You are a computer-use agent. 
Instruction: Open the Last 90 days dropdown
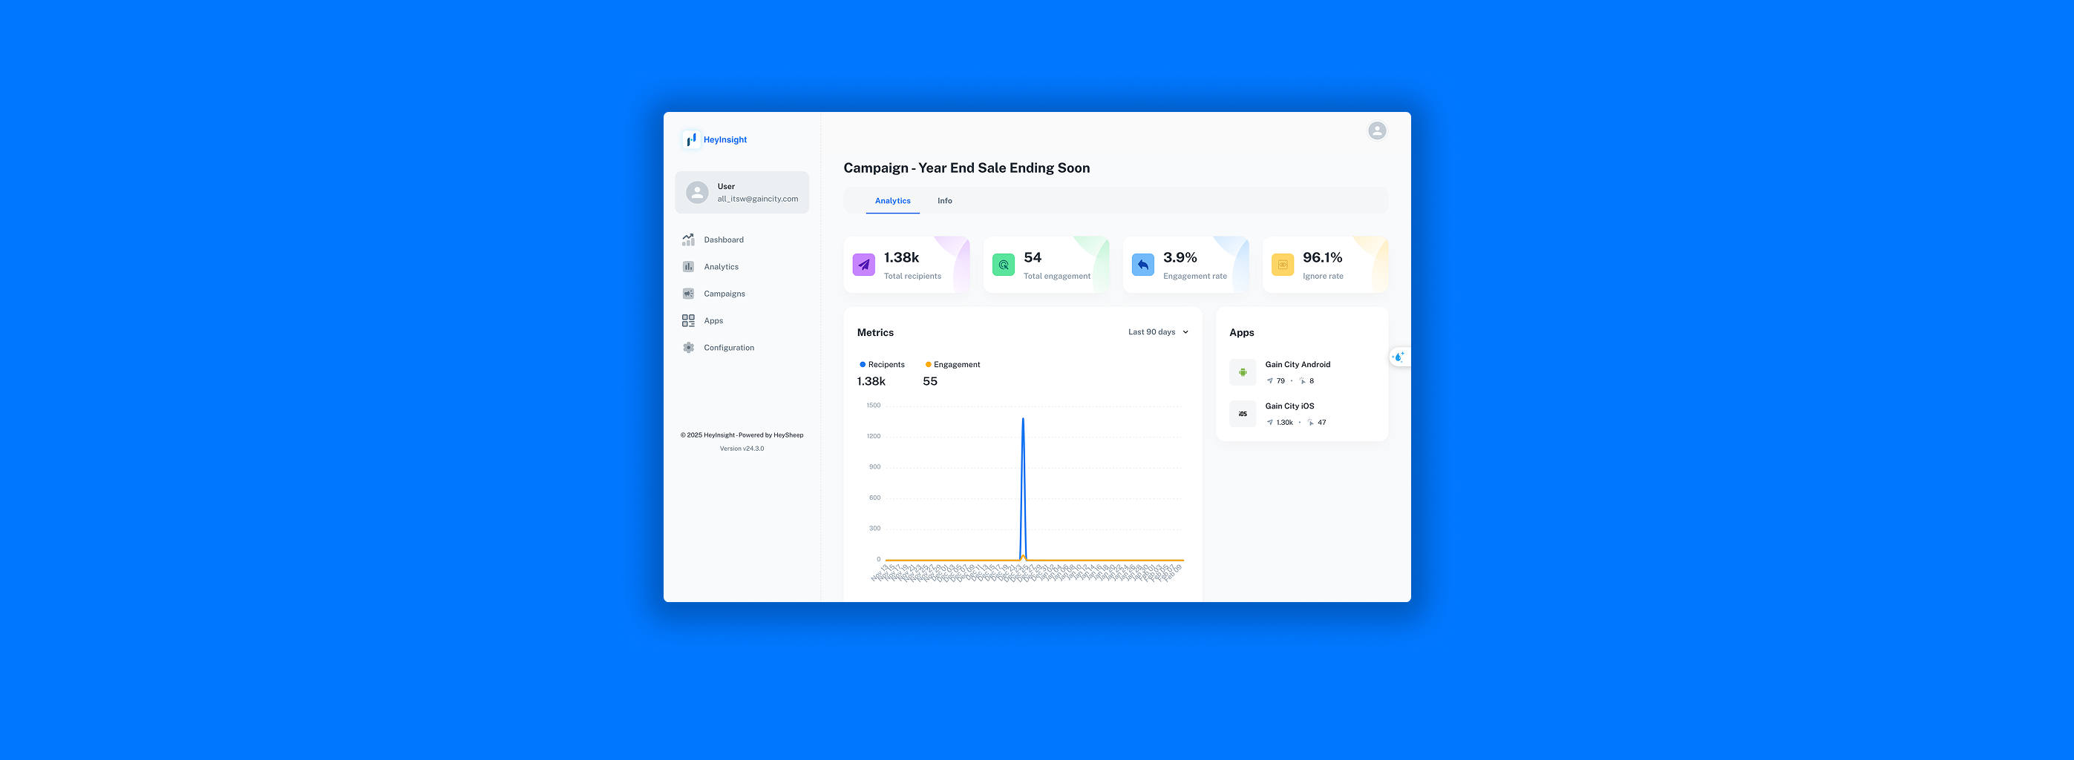coord(1157,331)
